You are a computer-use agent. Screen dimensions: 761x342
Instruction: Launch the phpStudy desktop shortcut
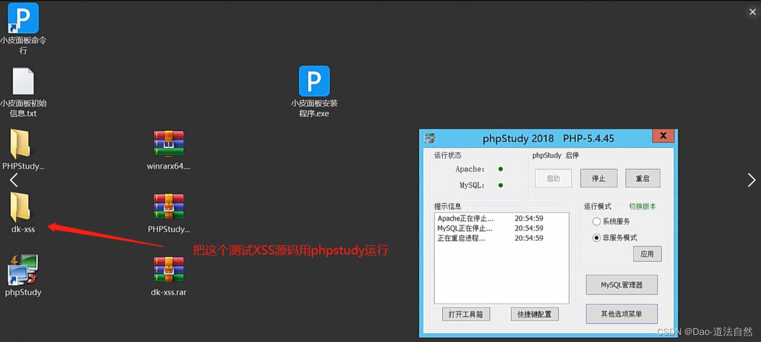[x=23, y=270]
